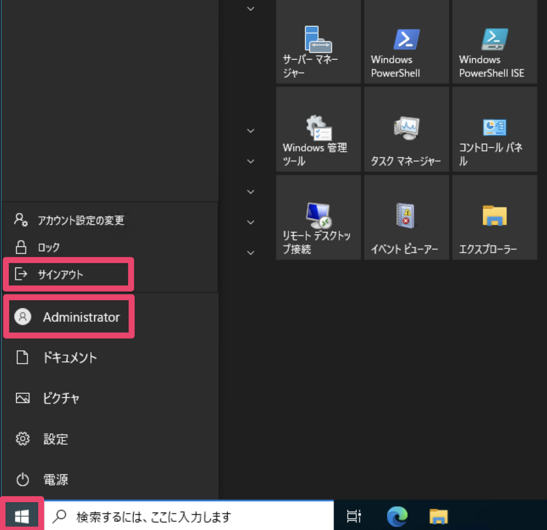This screenshot has width=547, height=530.
Task: Launch Microsoft Edge from the taskbar
Action: (x=397, y=516)
